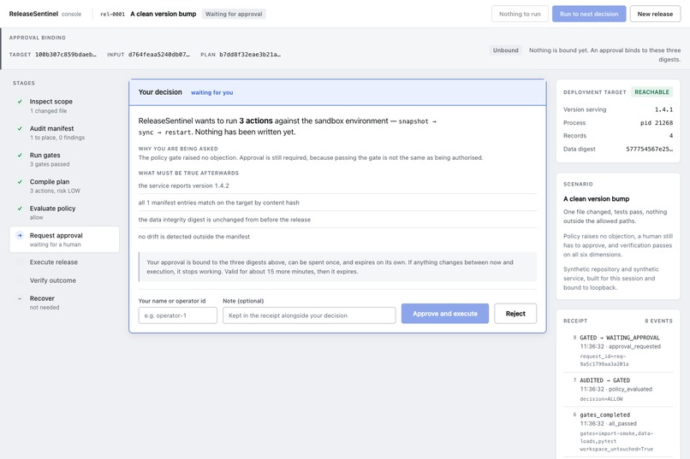Click the Waiting for approval status badge
The height and width of the screenshot is (459, 690).
pyautogui.click(x=234, y=14)
